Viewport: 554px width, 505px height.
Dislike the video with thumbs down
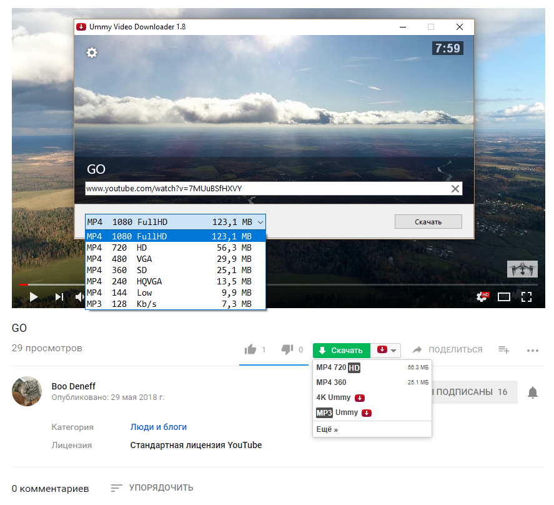pos(287,350)
